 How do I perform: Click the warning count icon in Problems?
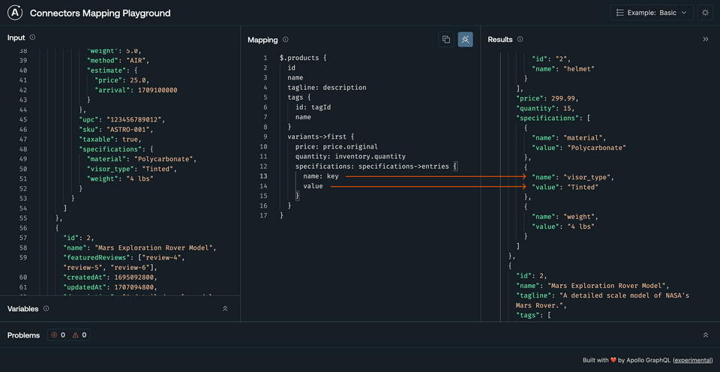tap(75, 335)
